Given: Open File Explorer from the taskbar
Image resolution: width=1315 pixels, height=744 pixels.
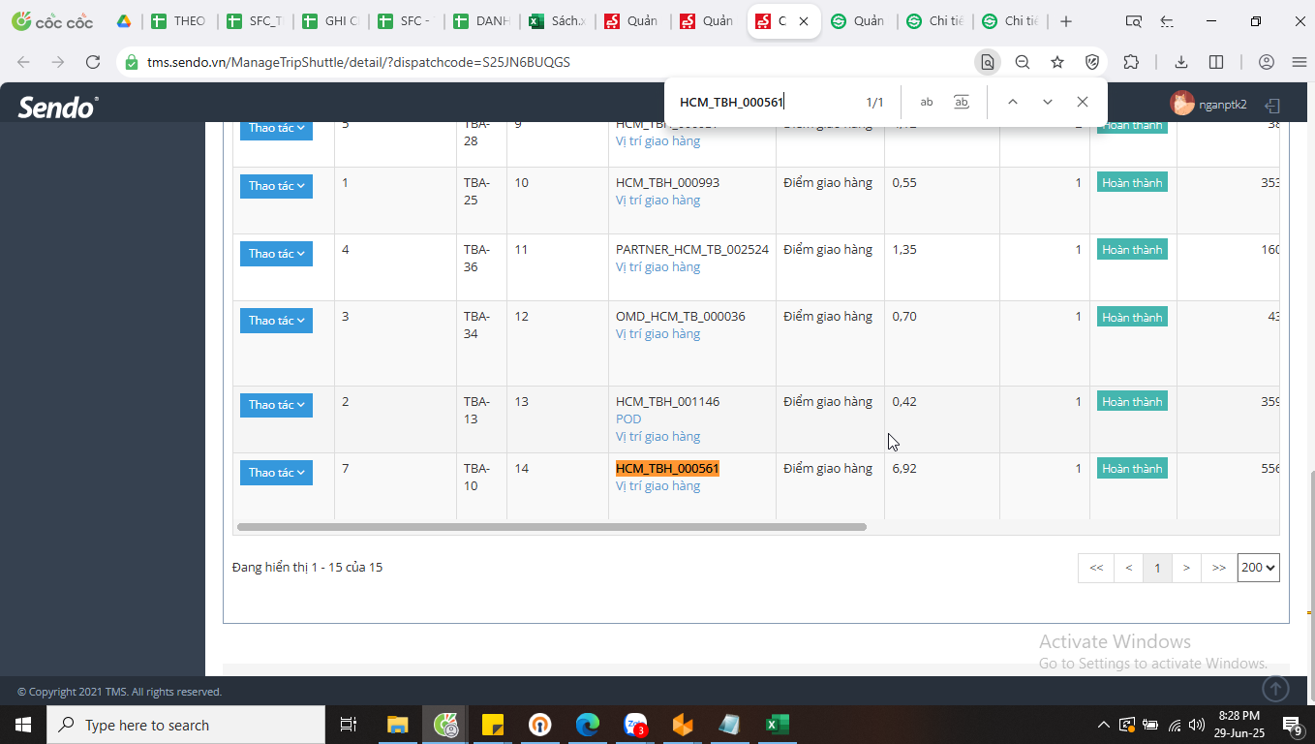Looking at the screenshot, I should (397, 725).
